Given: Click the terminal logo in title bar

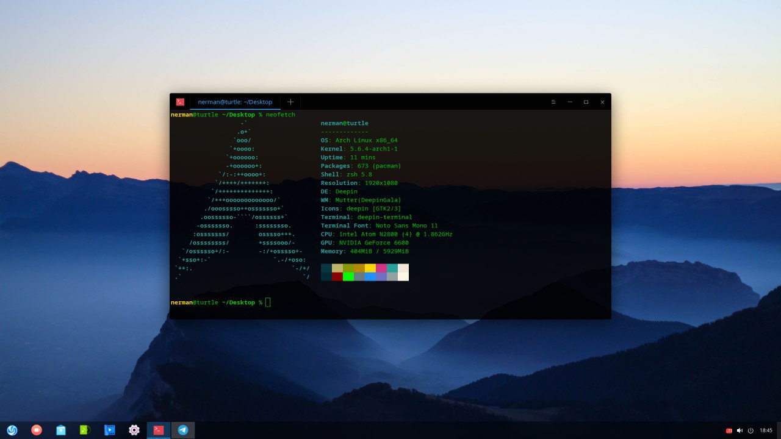Looking at the screenshot, I should click(180, 102).
